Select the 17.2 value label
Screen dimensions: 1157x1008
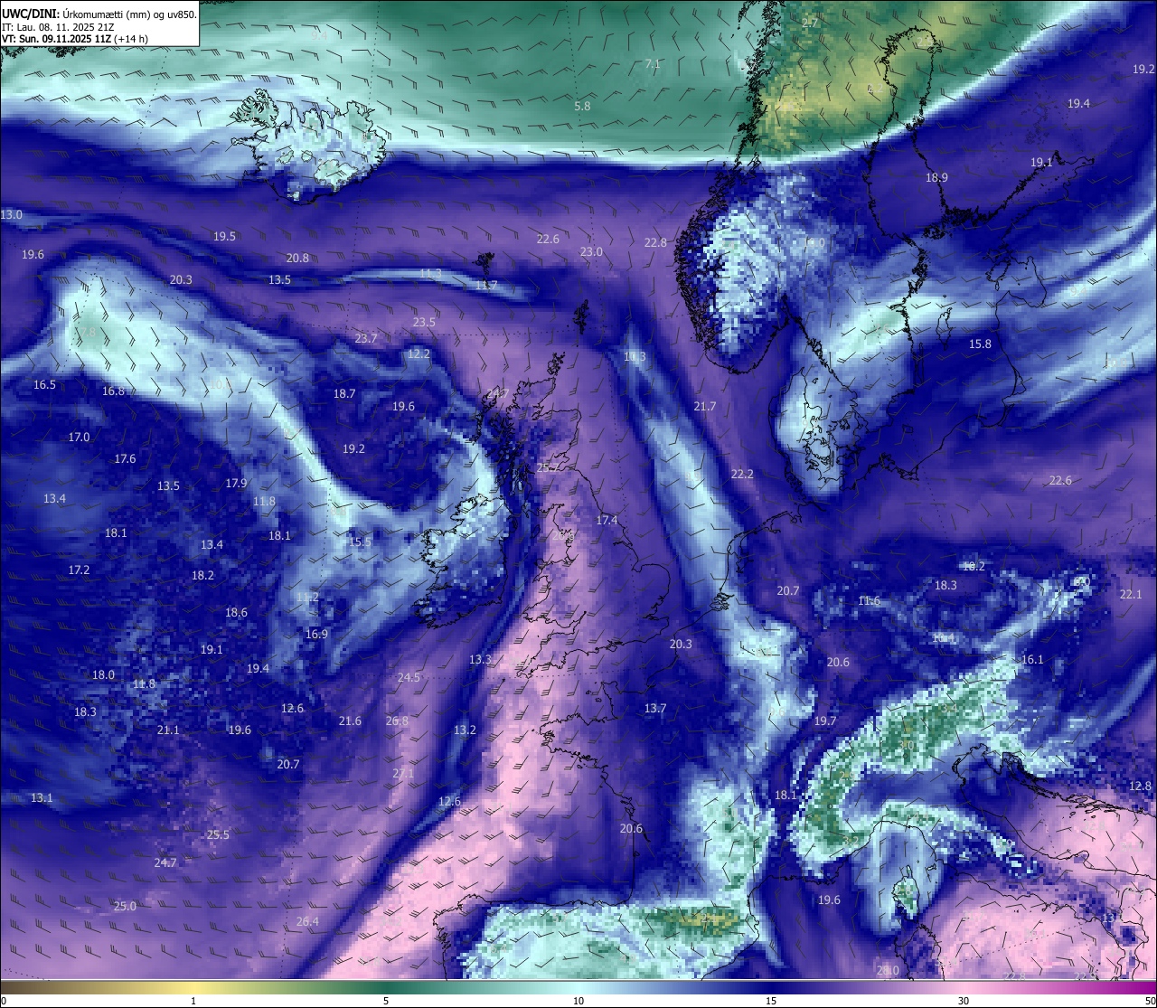click(x=79, y=570)
